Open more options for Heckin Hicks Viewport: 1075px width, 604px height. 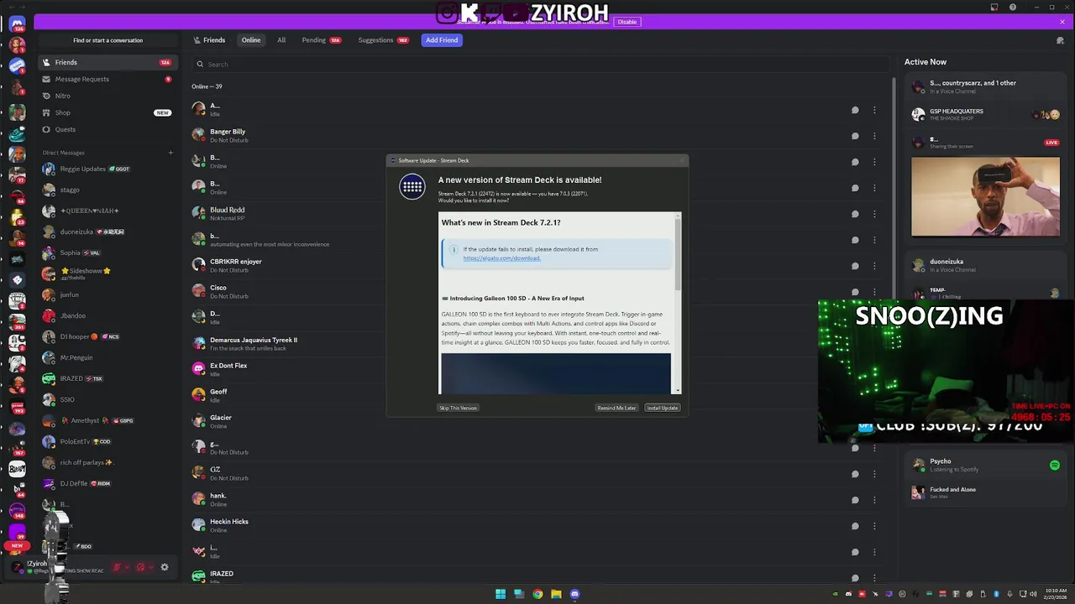874,526
